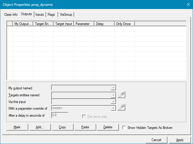Go to the VisGroup tab

[x=66, y=15]
